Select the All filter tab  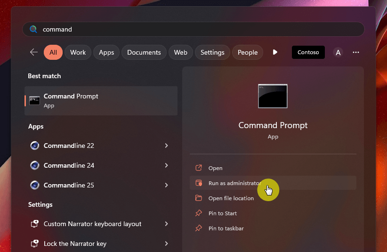click(53, 52)
